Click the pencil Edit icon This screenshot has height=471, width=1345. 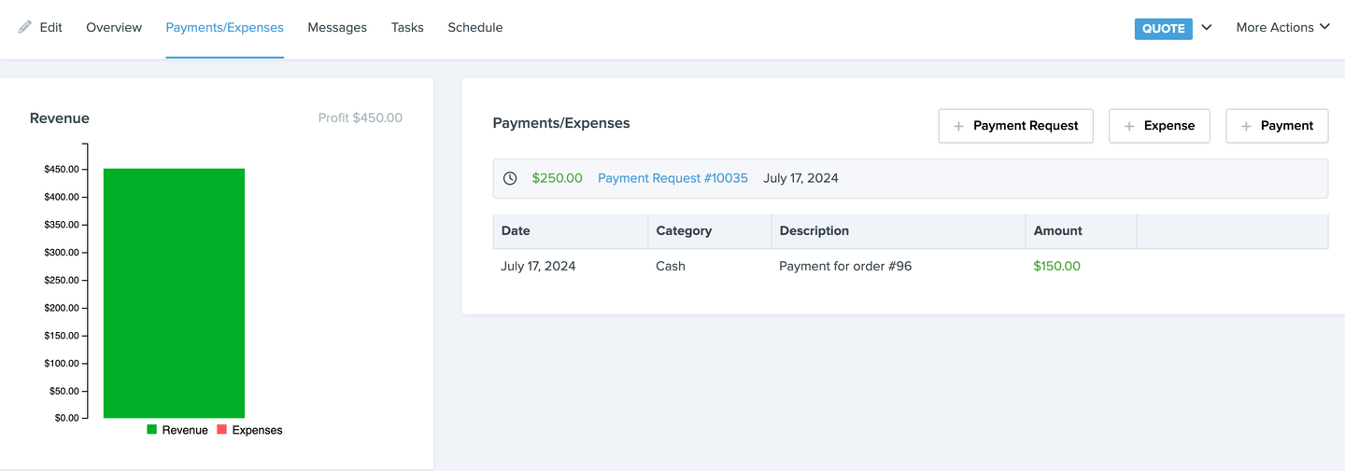25,27
